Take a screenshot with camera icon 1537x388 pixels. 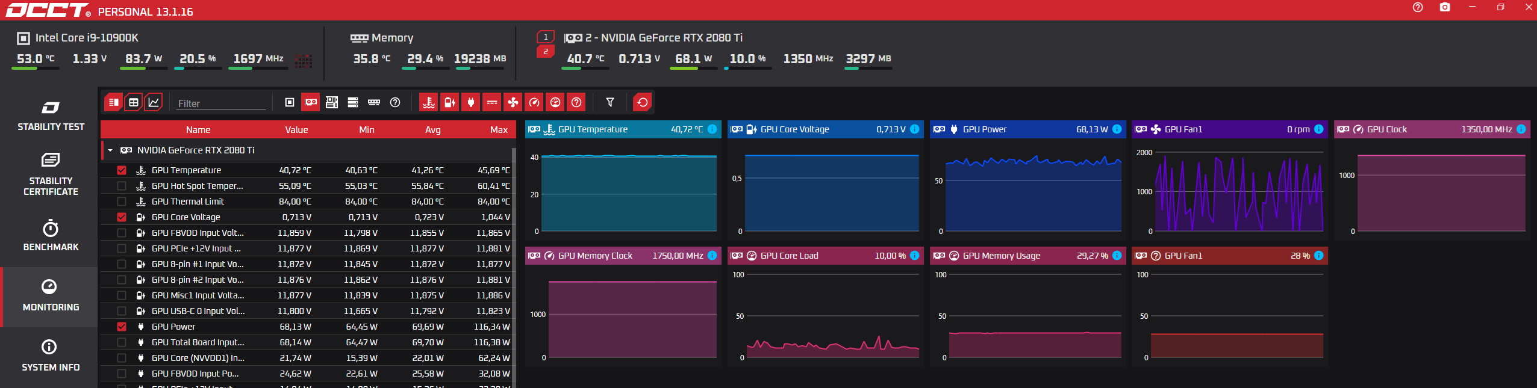(1444, 7)
